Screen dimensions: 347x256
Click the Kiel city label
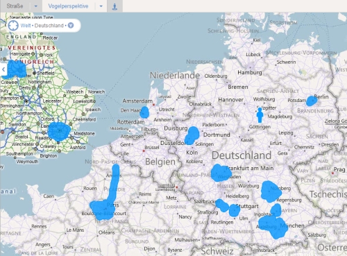tap(257, 40)
